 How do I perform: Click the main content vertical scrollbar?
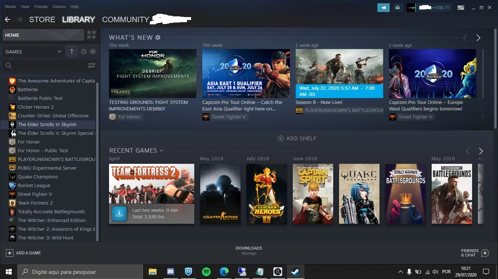(495, 78)
